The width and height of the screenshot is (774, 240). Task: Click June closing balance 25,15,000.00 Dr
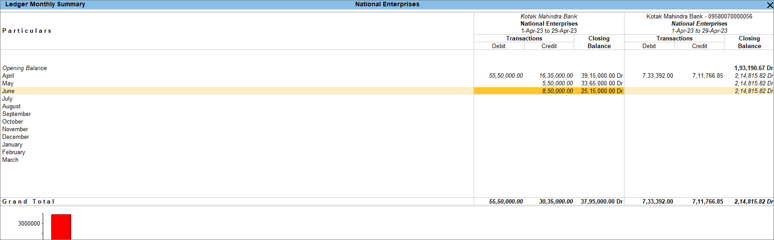[602, 91]
